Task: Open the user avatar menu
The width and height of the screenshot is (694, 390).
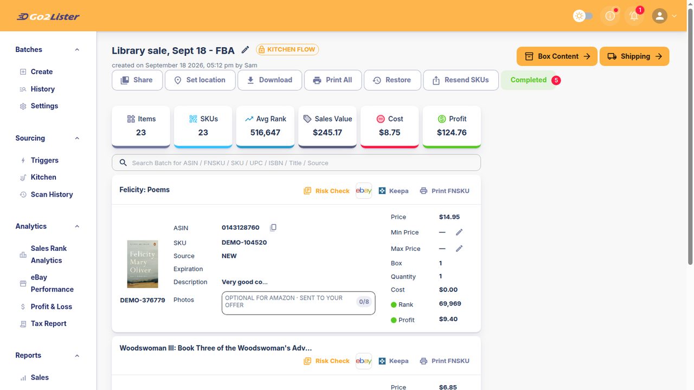Action: 659,16
